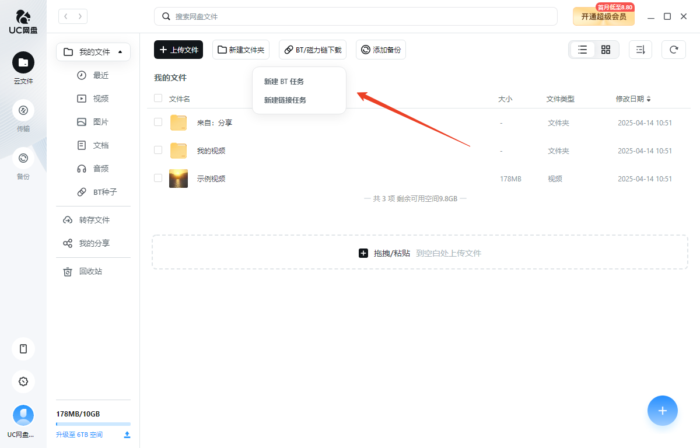
Task: Check the 示例视频 row checkbox
Action: 158,178
